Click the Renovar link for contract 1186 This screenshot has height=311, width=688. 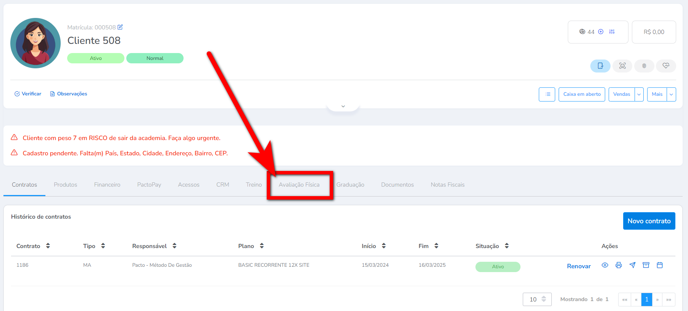tap(578, 266)
